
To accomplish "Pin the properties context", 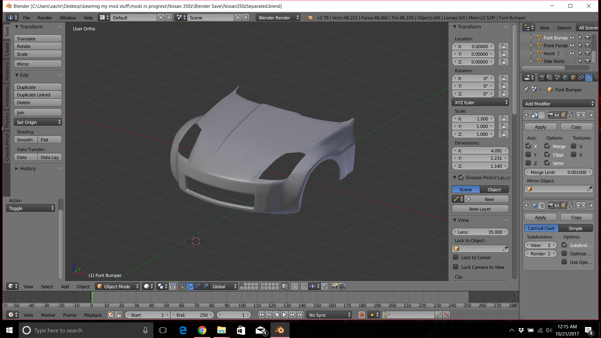I will [526, 90].
